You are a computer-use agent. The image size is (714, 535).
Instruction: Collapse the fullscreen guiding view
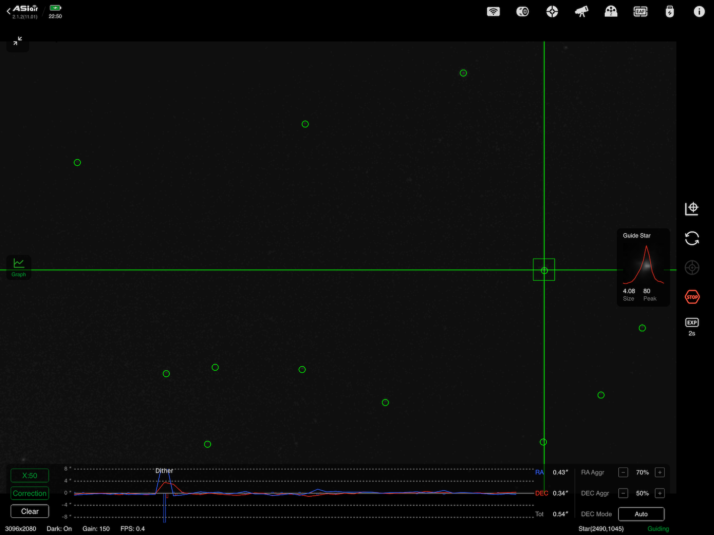(x=18, y=41)
